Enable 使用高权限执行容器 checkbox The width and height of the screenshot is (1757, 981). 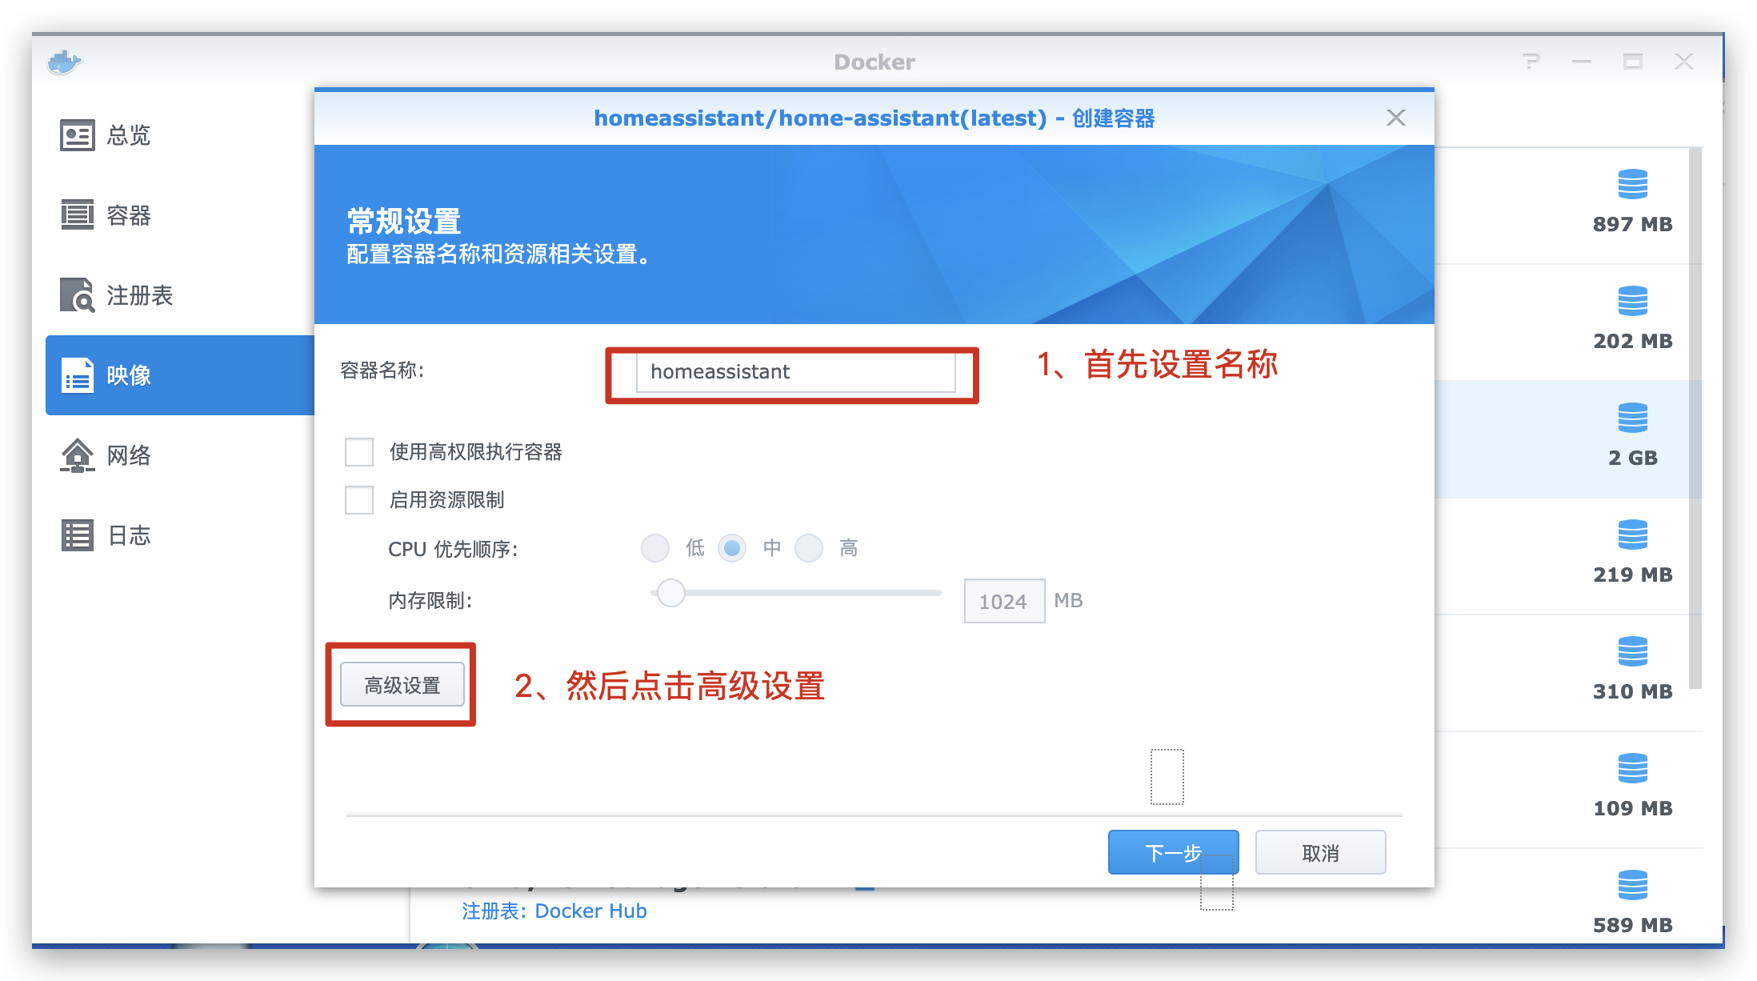point(359,452)
